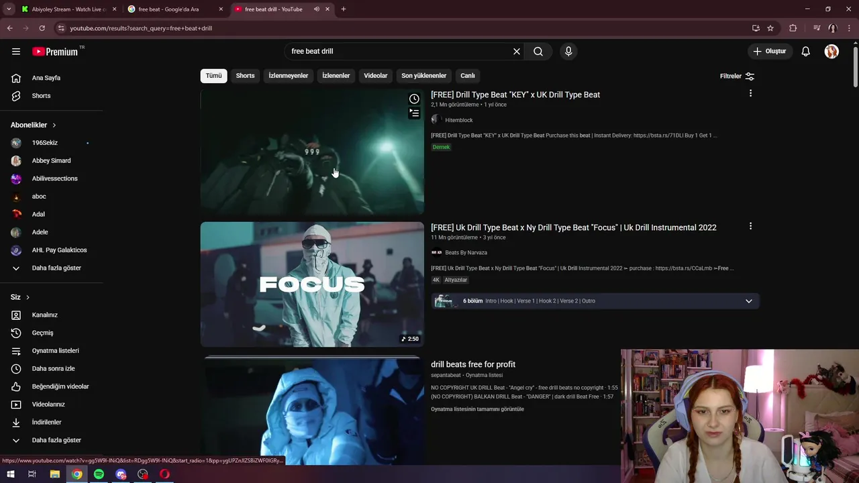This screenshot has width=859, height=483.
Task: Click the address bar URL field
Action: 403,28
